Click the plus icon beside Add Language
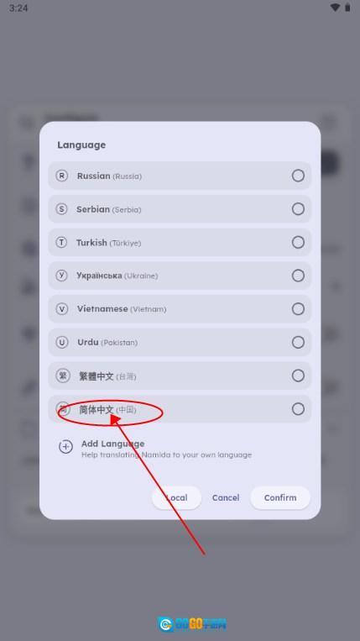The image size is (360, 641). [65, 446]
